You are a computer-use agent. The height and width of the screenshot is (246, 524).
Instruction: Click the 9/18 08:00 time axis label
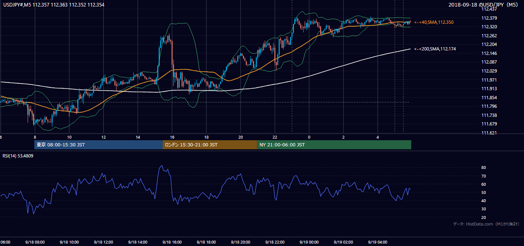click(x=34, y=242)
